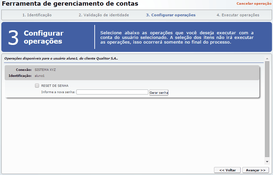Click the vertical scrollbar thumb
The width and height of the screenshot is (273, 175).
(267, 108)
